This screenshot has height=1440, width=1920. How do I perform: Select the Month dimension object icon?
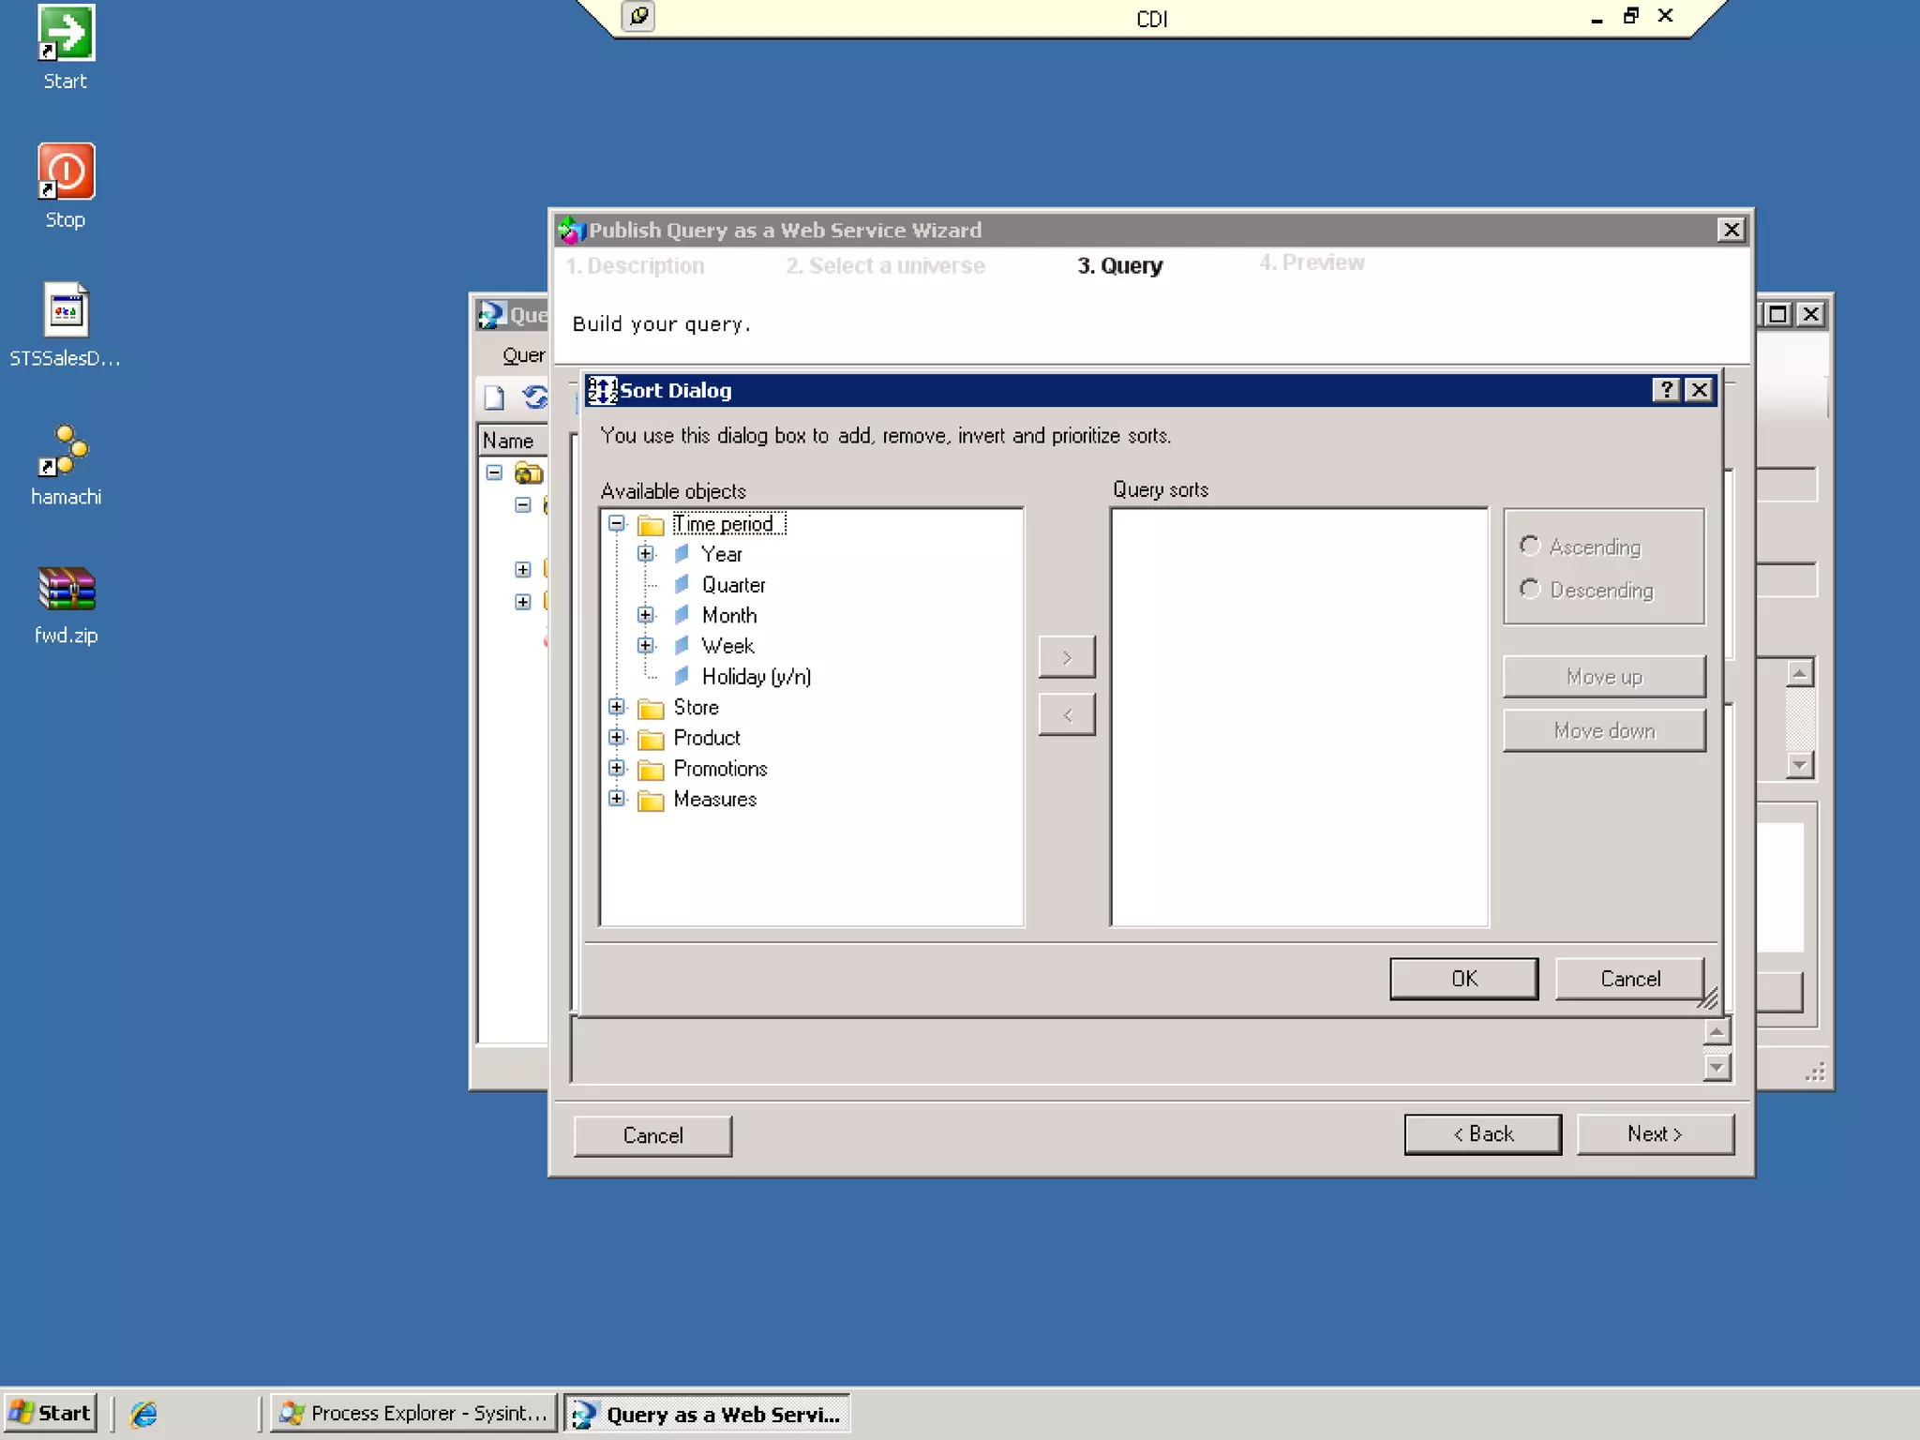[682, 615]
